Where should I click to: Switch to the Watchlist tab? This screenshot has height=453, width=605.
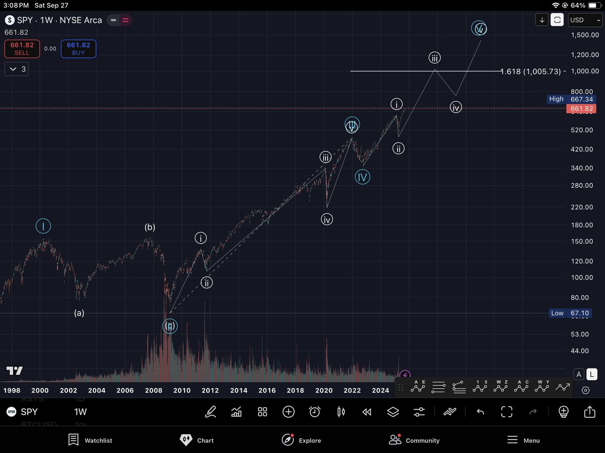(x=90, y=440)
